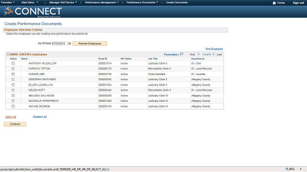Show next rows arrow in grid
The height and width of the screenshot is (172, 307).
tap(213, 54)
